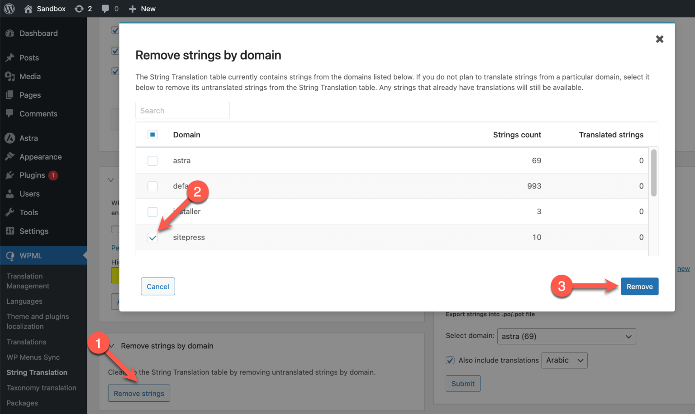Open Taxonomy translation from the sidebar
Screen dimensions: 695x414
click(41, 387)
